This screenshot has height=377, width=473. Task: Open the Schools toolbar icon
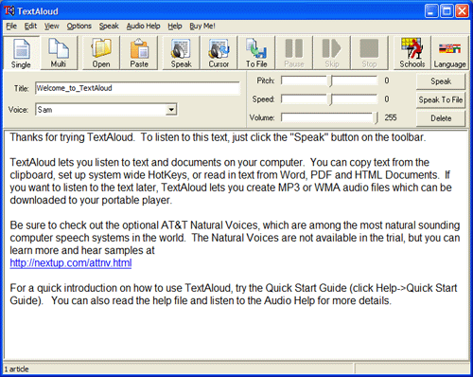[412, 53]
